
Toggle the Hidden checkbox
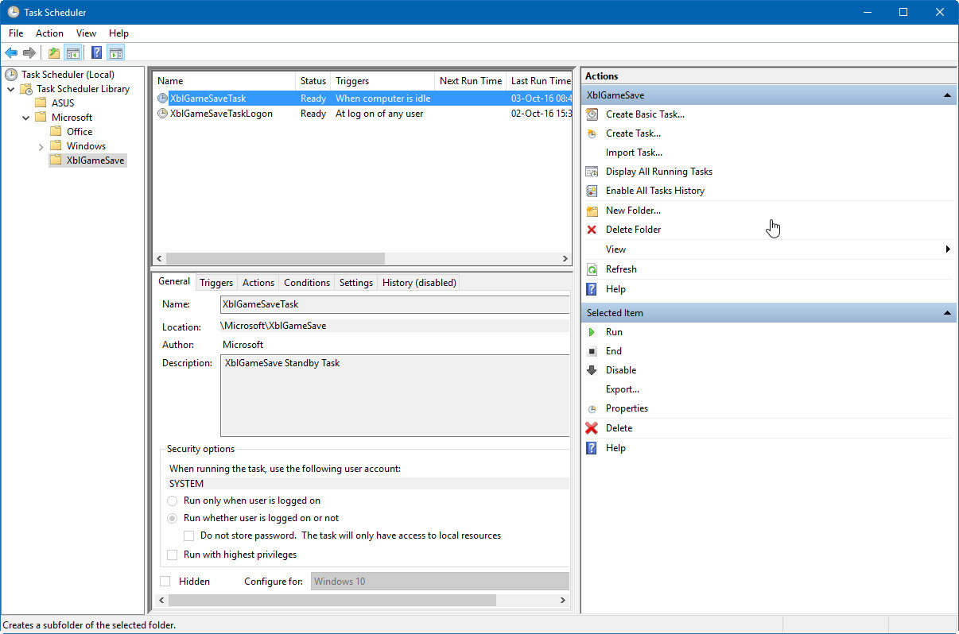165,582
